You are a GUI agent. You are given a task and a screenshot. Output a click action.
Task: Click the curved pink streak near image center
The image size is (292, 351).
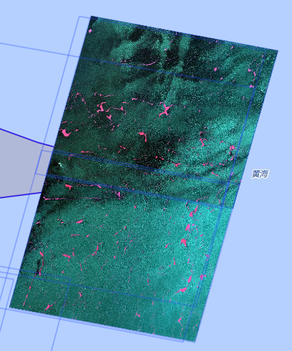click(x=143, y=136)
